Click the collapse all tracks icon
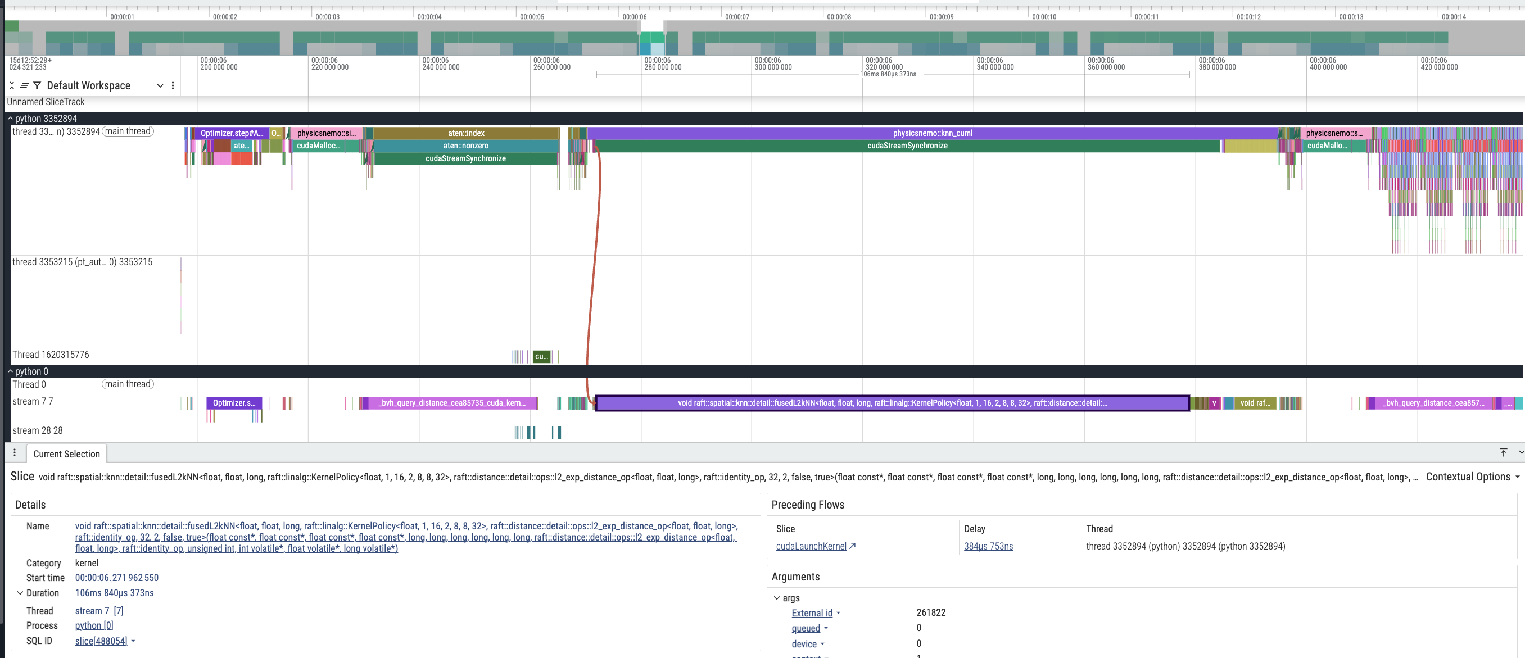 (12, 86)
